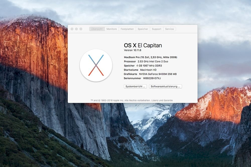
Task: Click the 2.53 GHz Intel Core 2 Duo text
Action: pos(153,61)
